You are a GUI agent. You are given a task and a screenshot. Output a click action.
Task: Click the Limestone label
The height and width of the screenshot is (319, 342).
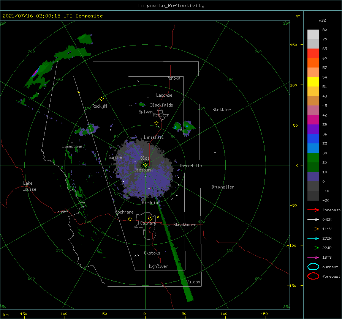[x=72, y=146]
